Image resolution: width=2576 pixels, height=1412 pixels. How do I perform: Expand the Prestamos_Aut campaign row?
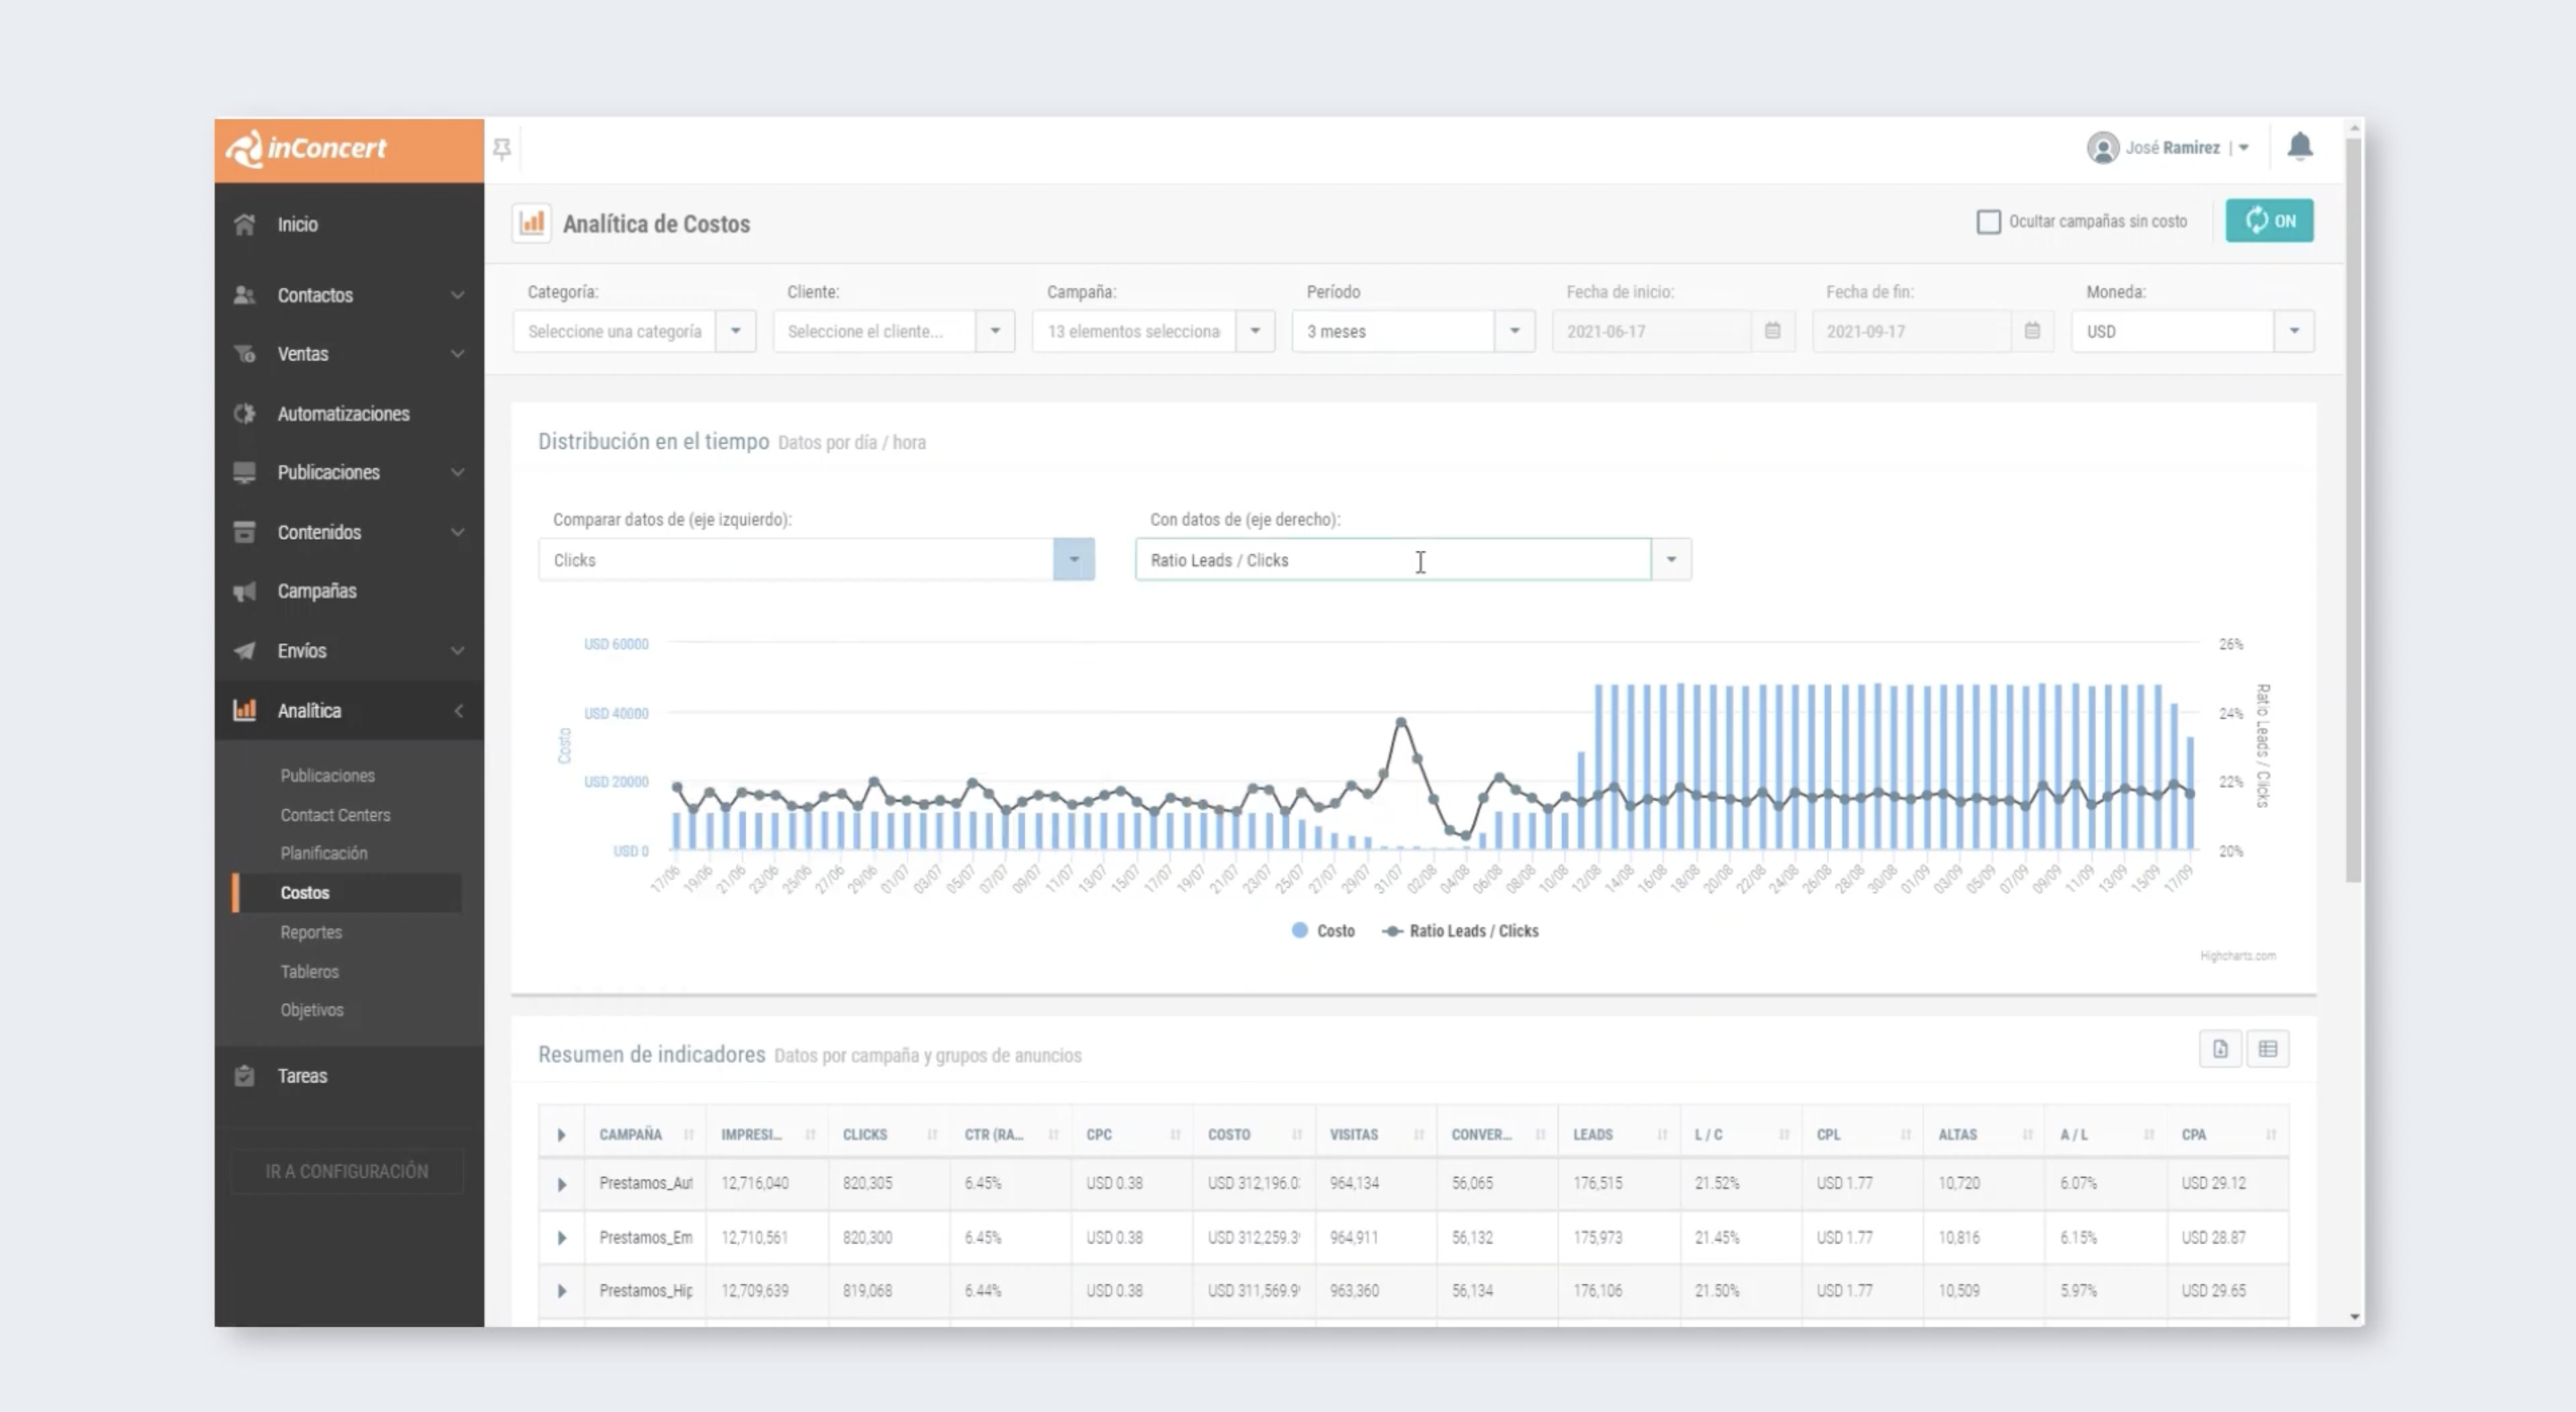click(x=561, y=1184)
